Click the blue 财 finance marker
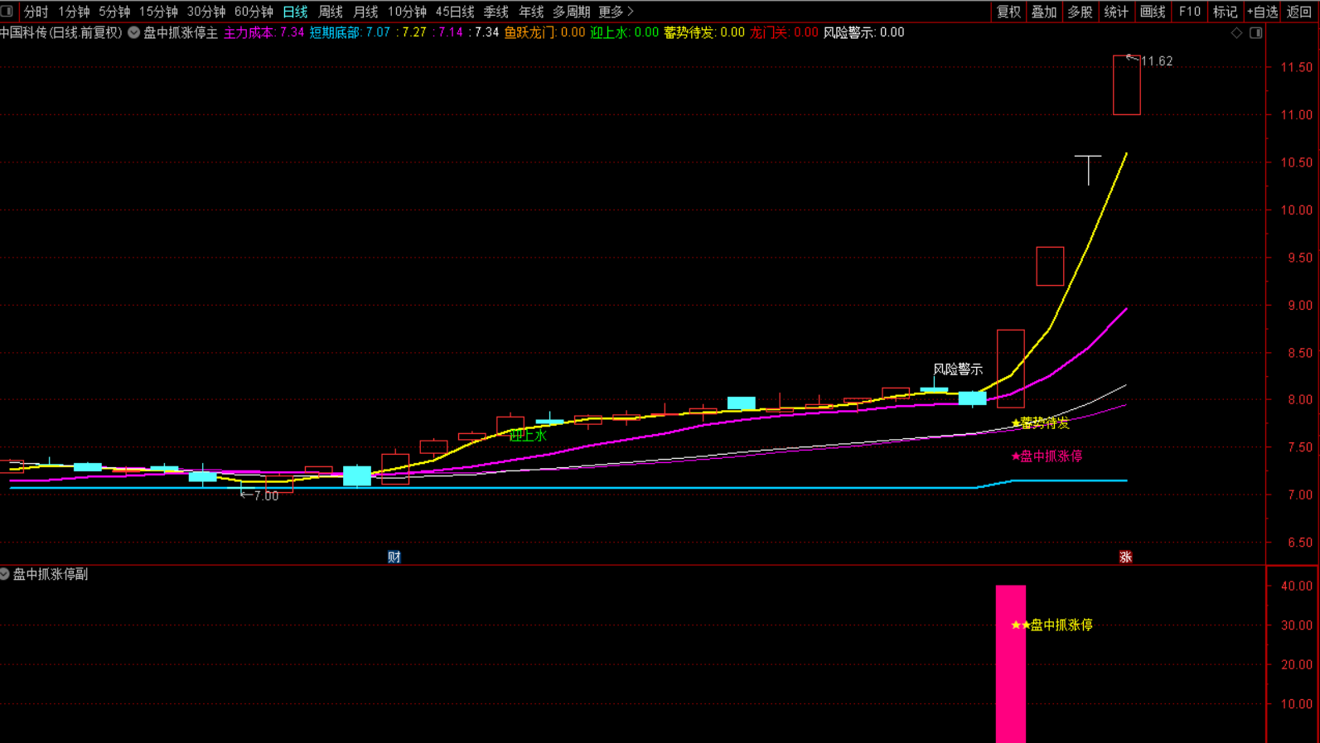This screenshot has width=1320, height=743. [394, 557]
